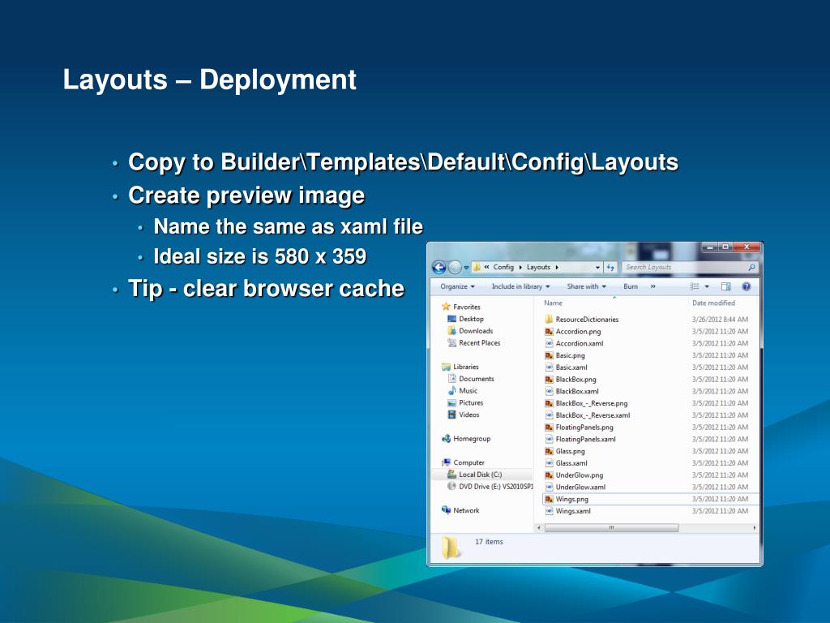Image resolution: width=830 pixels, height=623 pixels.
Task: Click the Layouts breadcrumb in the address bar
Action: [538, 267]
